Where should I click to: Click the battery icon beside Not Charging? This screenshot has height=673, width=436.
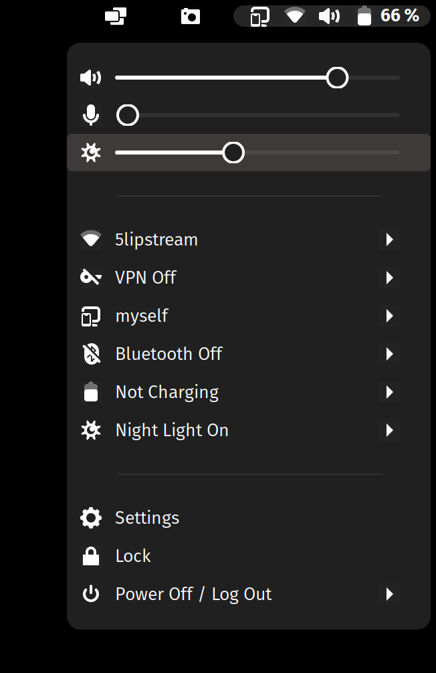[x=91, y=391]
